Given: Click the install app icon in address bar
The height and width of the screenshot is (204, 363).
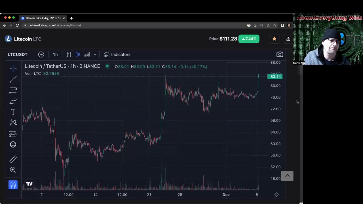Looking at the screenshot, I should (x=255, y=25).
